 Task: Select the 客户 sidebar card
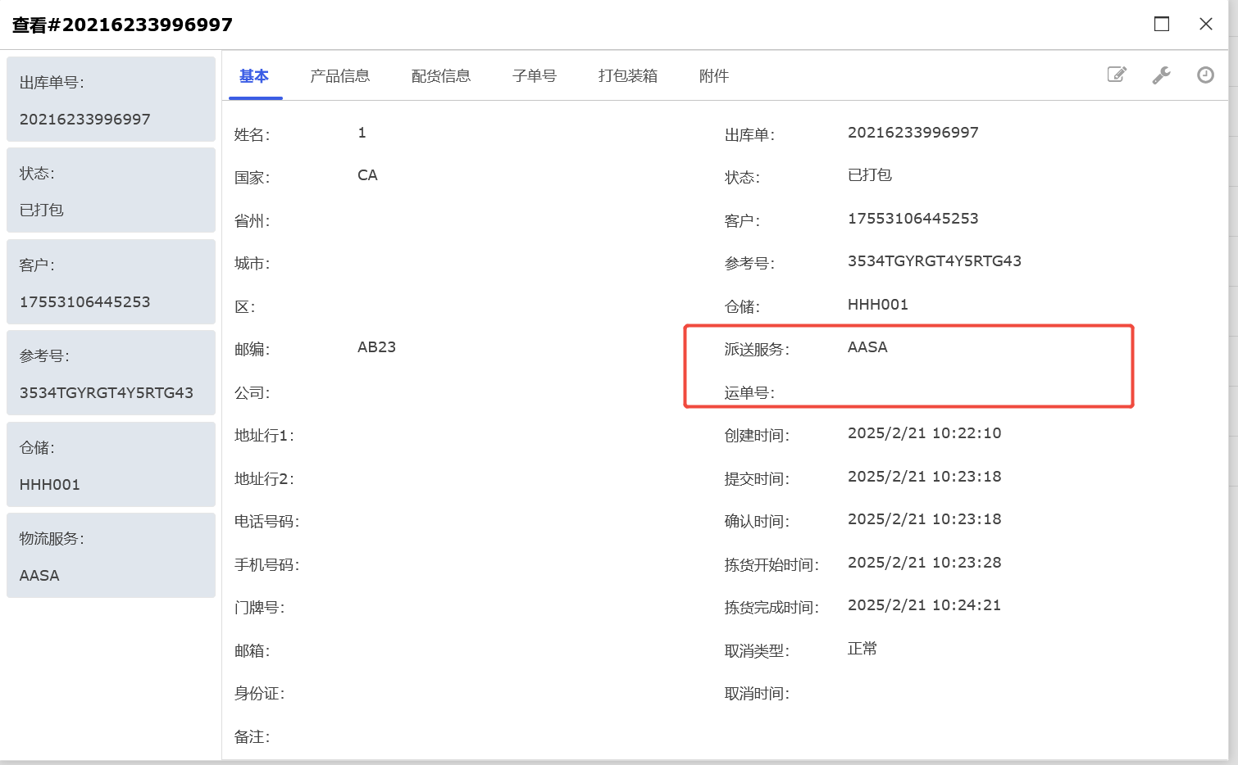pos(111,282)
